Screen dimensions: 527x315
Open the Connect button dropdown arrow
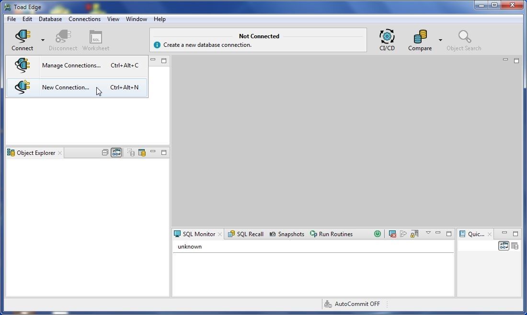(x=43, y=40)
